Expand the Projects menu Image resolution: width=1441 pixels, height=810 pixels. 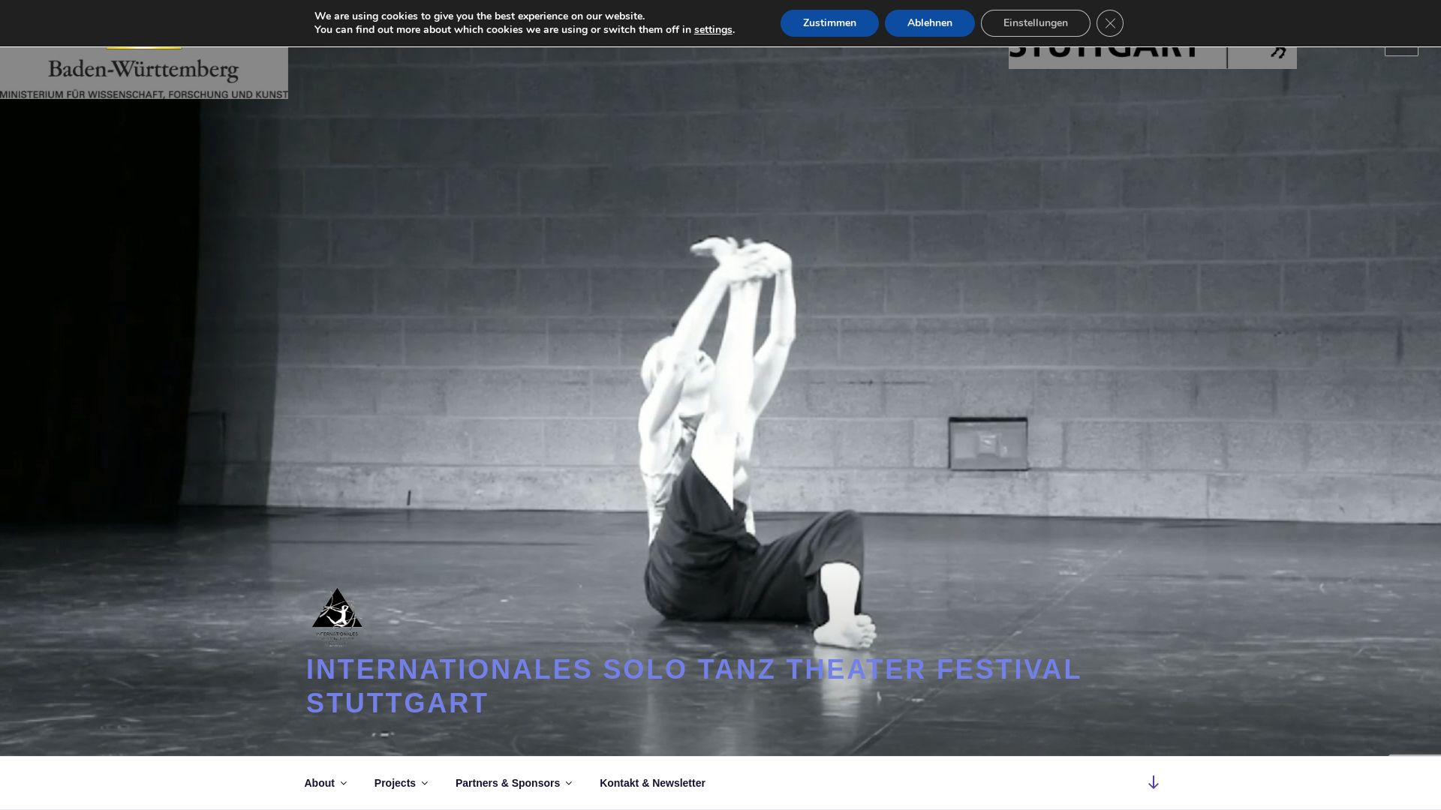tap(401, 783)
